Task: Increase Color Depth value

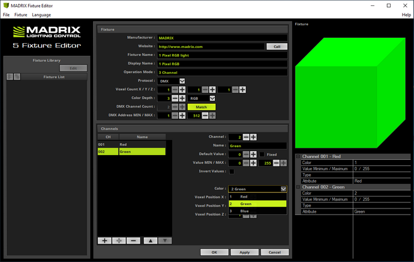Action: [x=182, y=99]
